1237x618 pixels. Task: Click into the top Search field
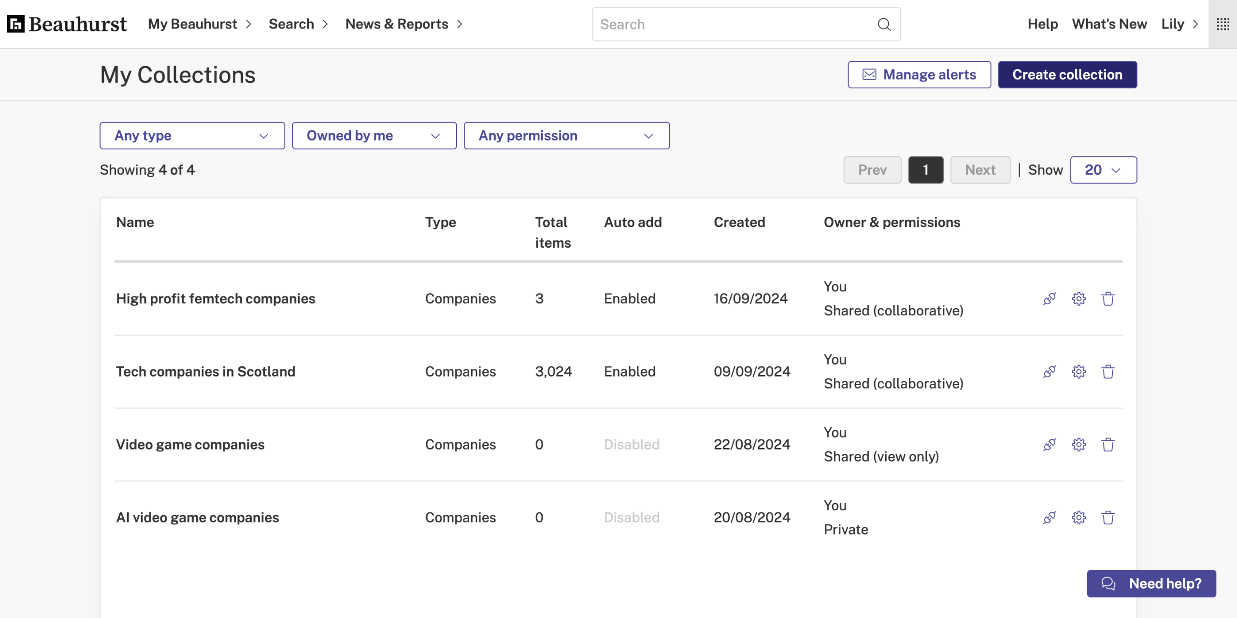(x=734, y=24)
